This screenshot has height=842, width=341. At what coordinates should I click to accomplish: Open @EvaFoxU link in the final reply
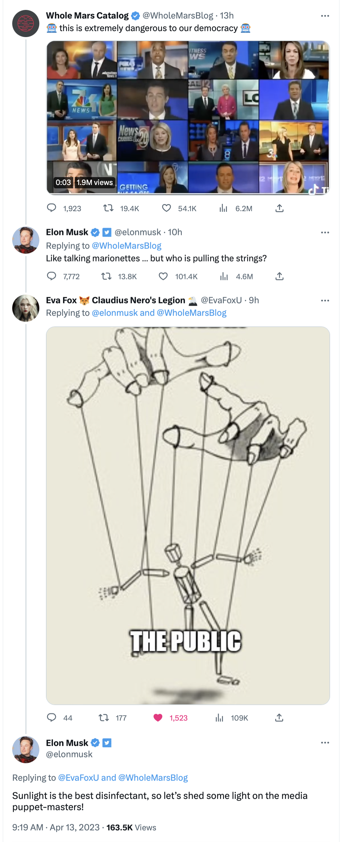(79, 777)
